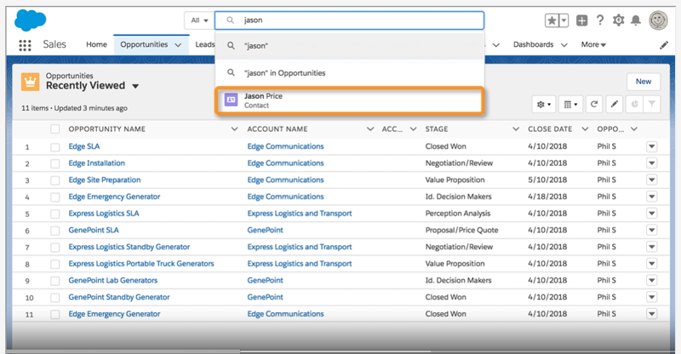Open the Jason Price contact result
Image resolution: width=681 pixels, height=354 pixels.
(350, 100)
